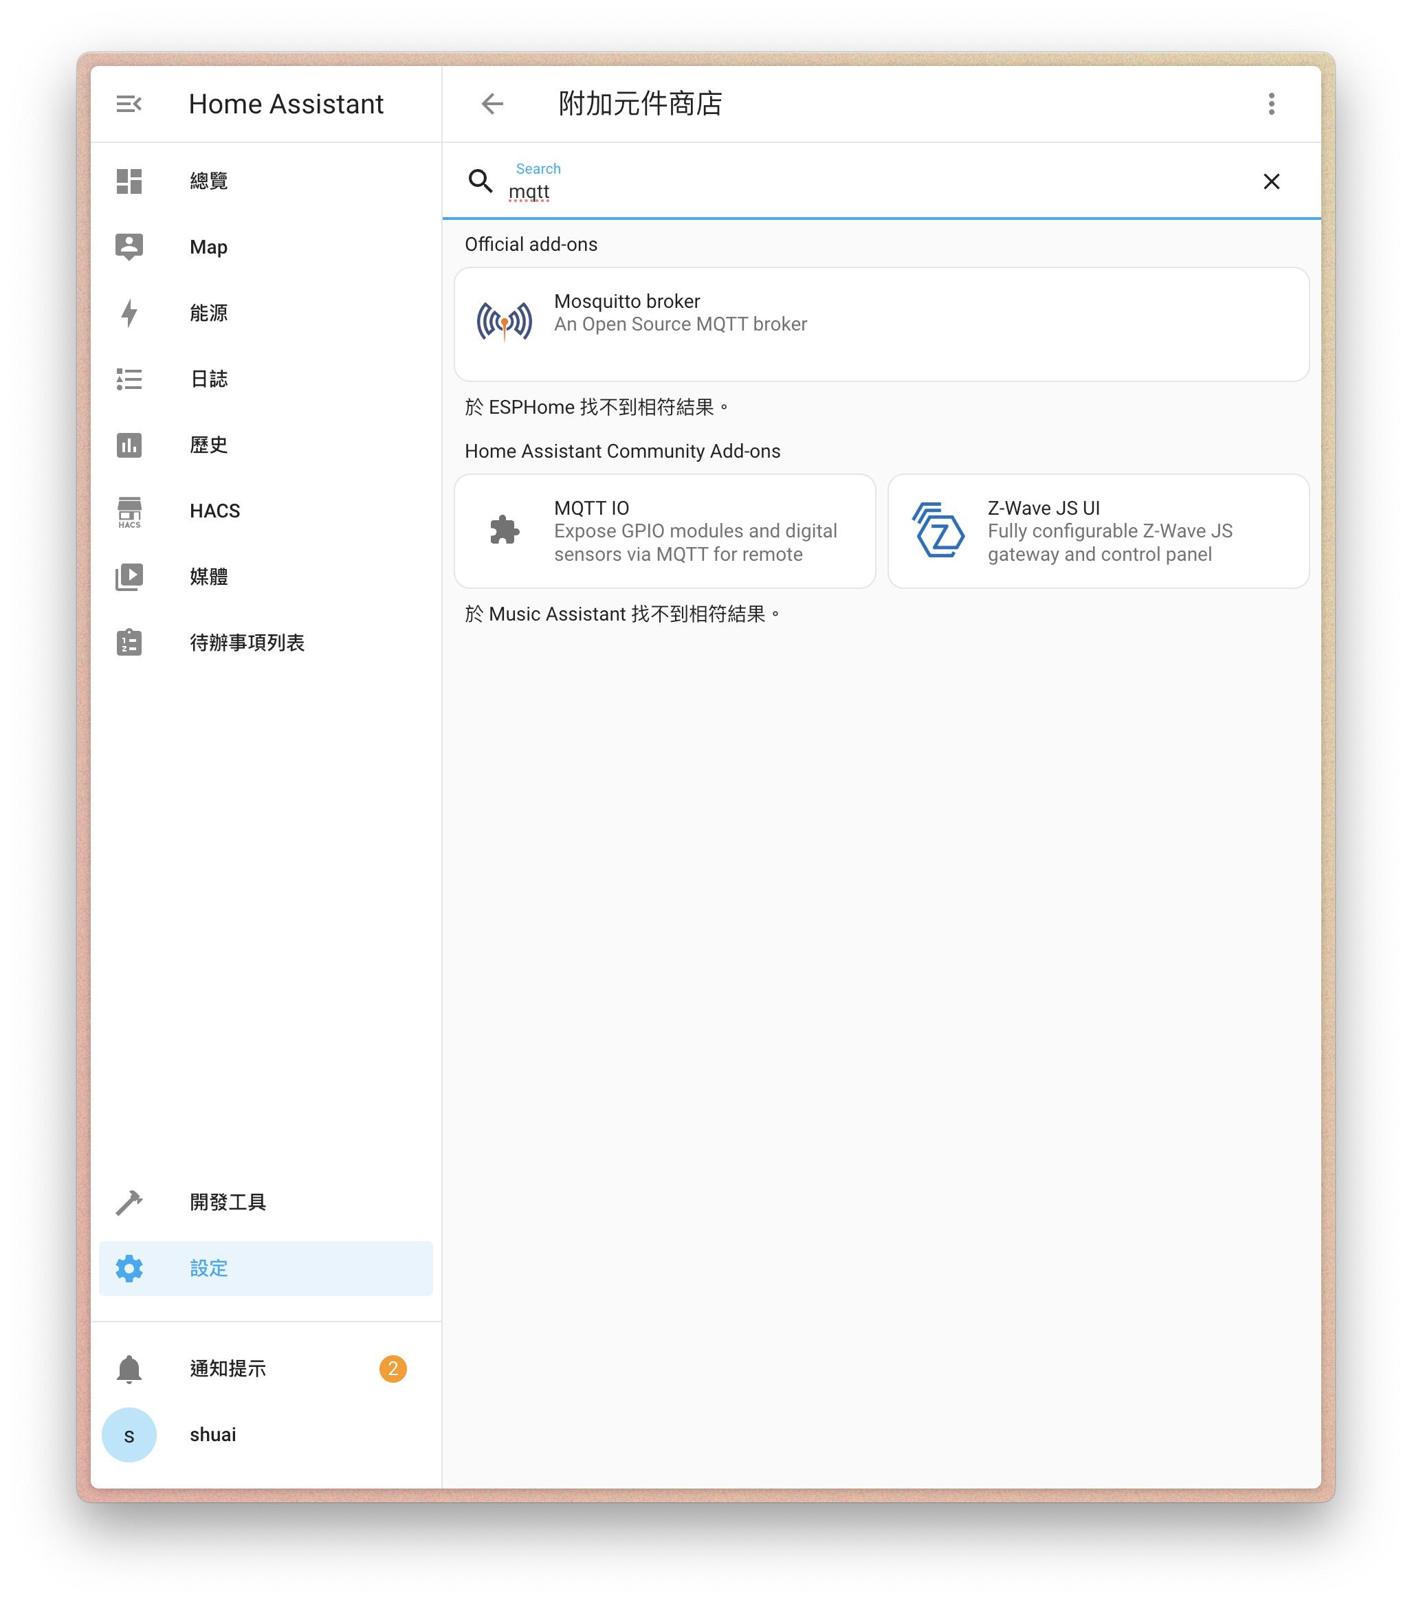Click the search clear (X) button

pyautogui.click(x=1270, y=180)
